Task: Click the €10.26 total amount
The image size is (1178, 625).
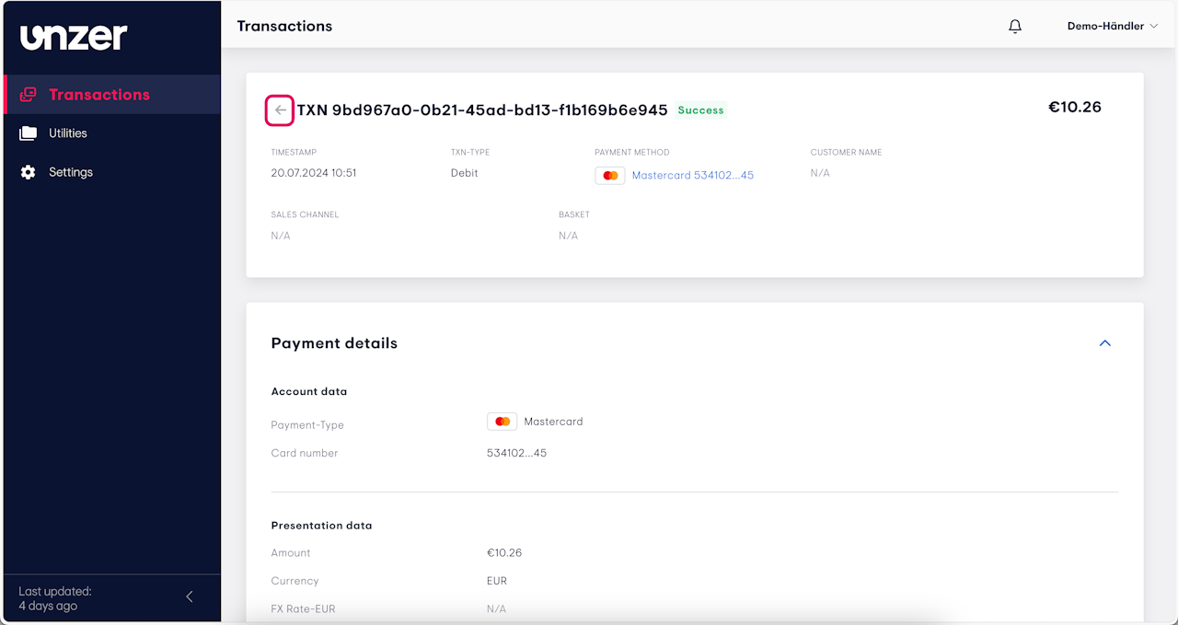Action: click(1074, 107)
